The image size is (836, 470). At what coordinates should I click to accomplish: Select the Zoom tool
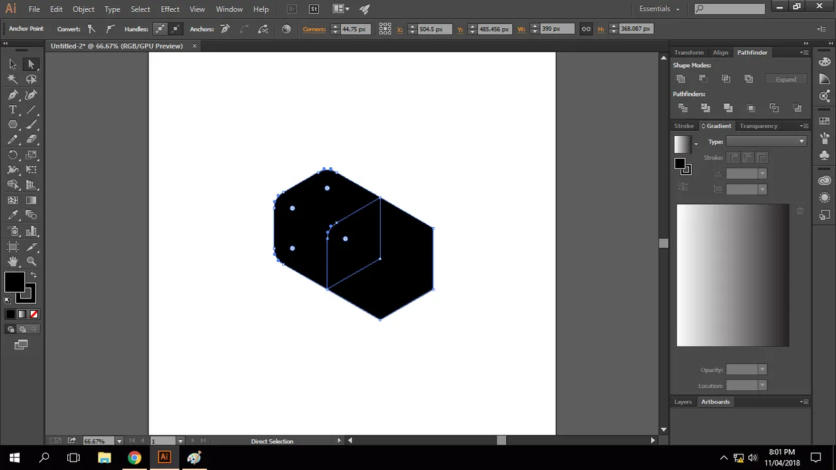31,262
